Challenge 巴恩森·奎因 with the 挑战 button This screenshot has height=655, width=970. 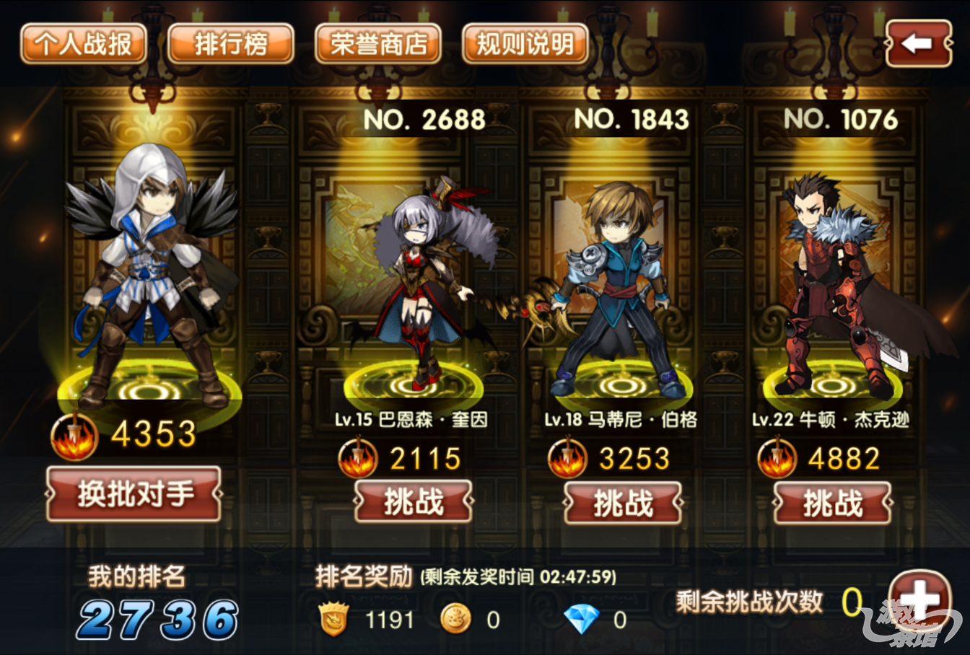point(414,502)
